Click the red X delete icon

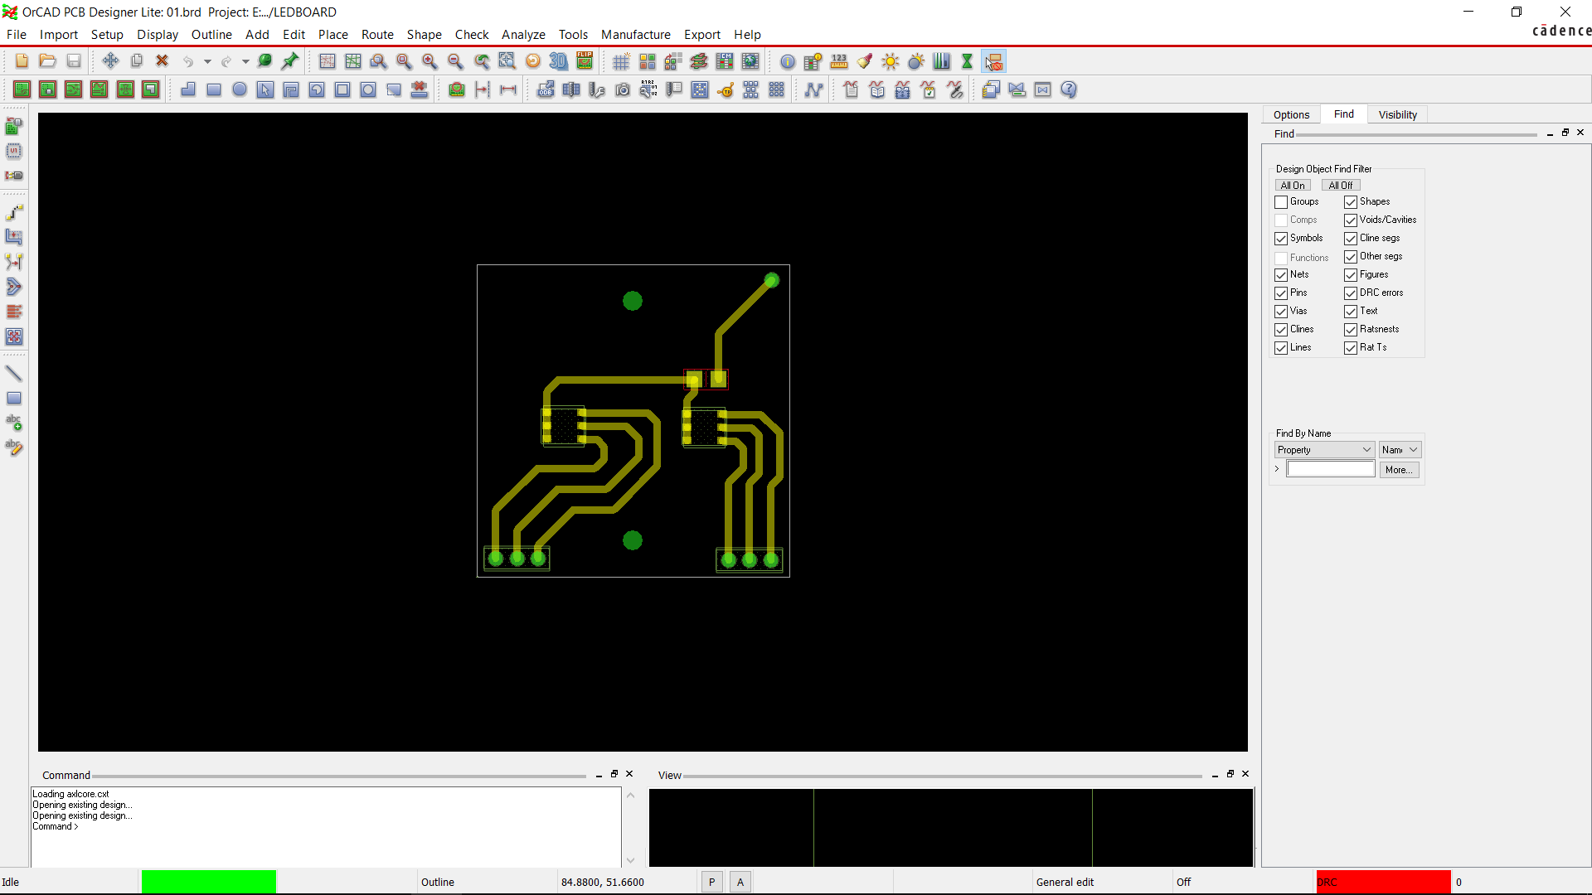[163, 61]
